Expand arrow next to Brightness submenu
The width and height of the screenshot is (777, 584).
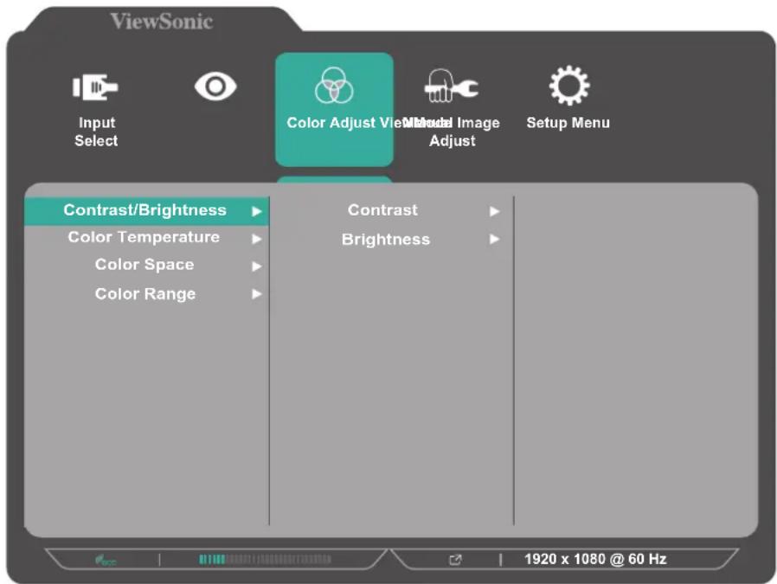(494, 240)
